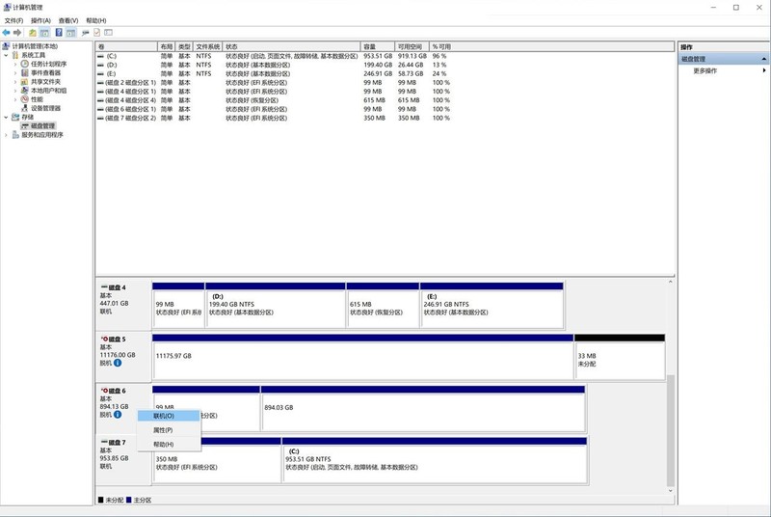This screenshot has height=517, width=771.
Task: Expand the 服务和应用程序 node arrow
Action: pos(6,135)
